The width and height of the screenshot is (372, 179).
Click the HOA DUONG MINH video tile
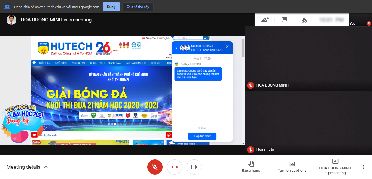308,58
